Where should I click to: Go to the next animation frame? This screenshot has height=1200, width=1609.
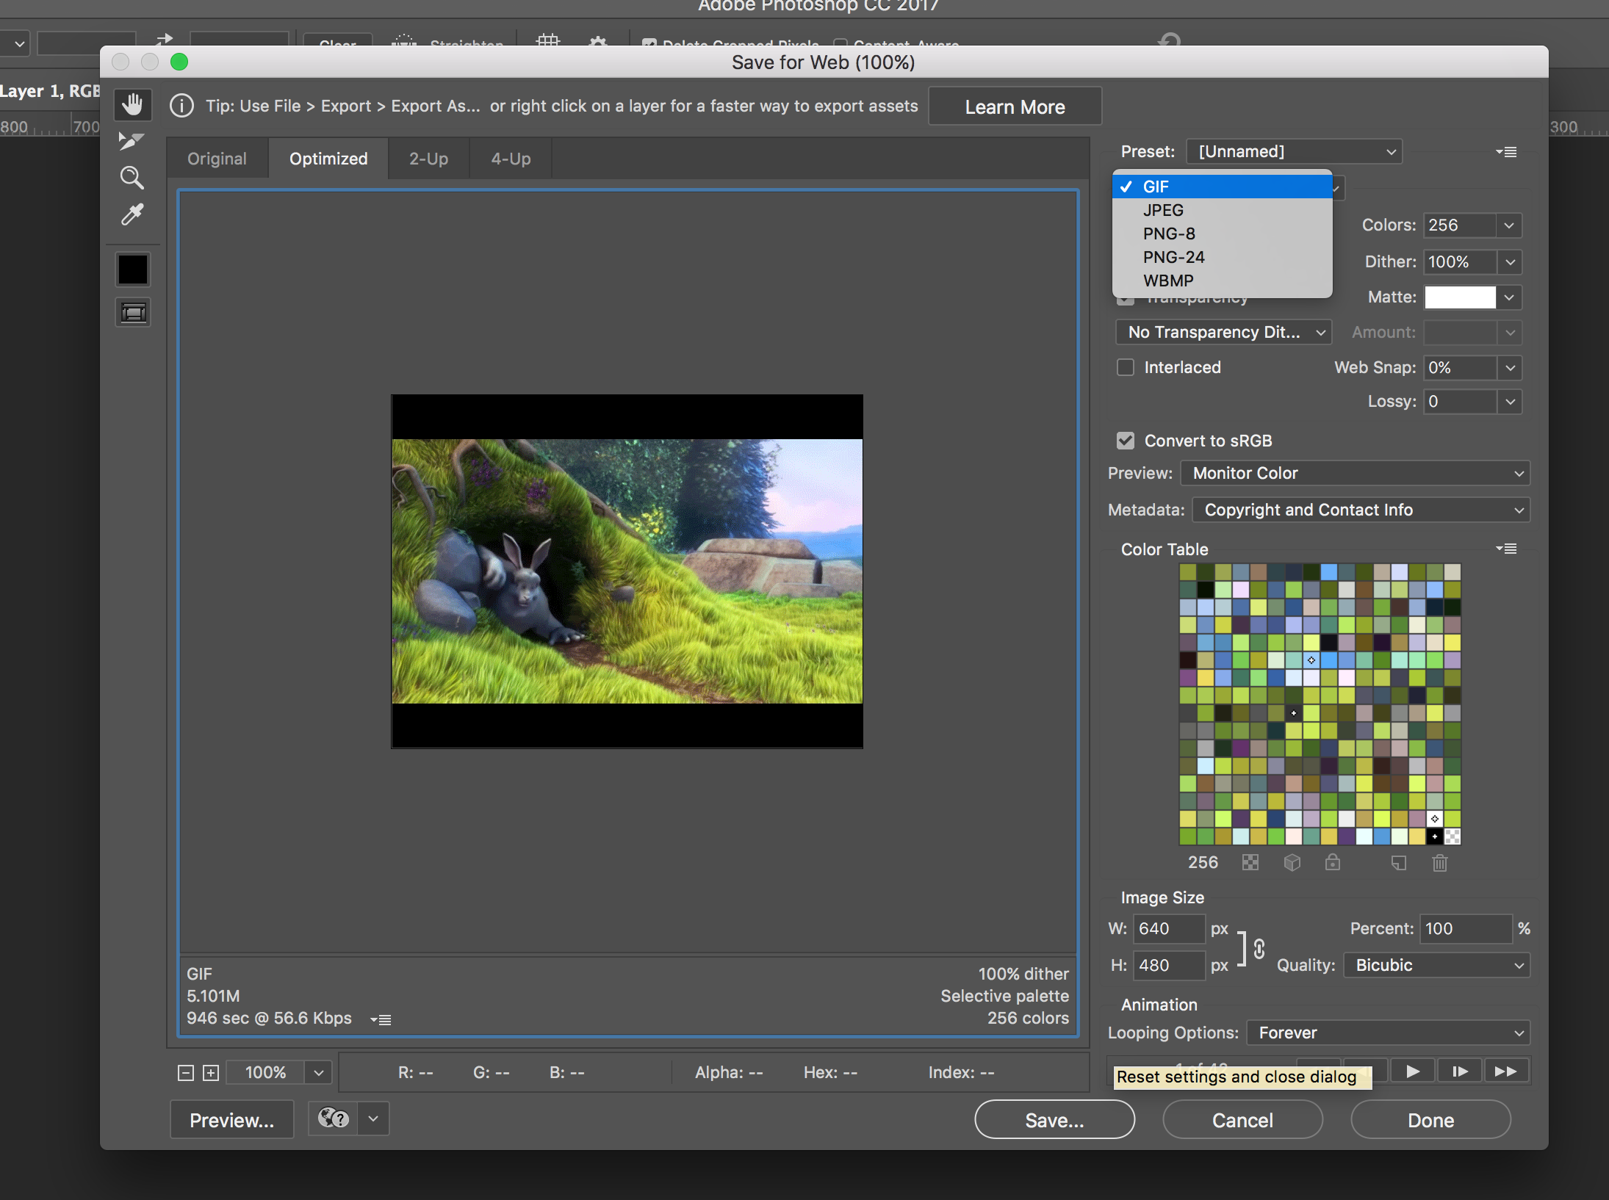1460,1071
